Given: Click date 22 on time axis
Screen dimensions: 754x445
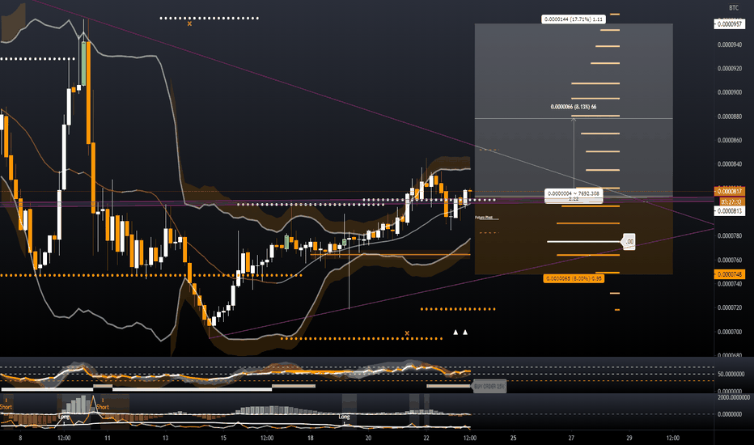Looking at the screenshot, I should 426,438.
